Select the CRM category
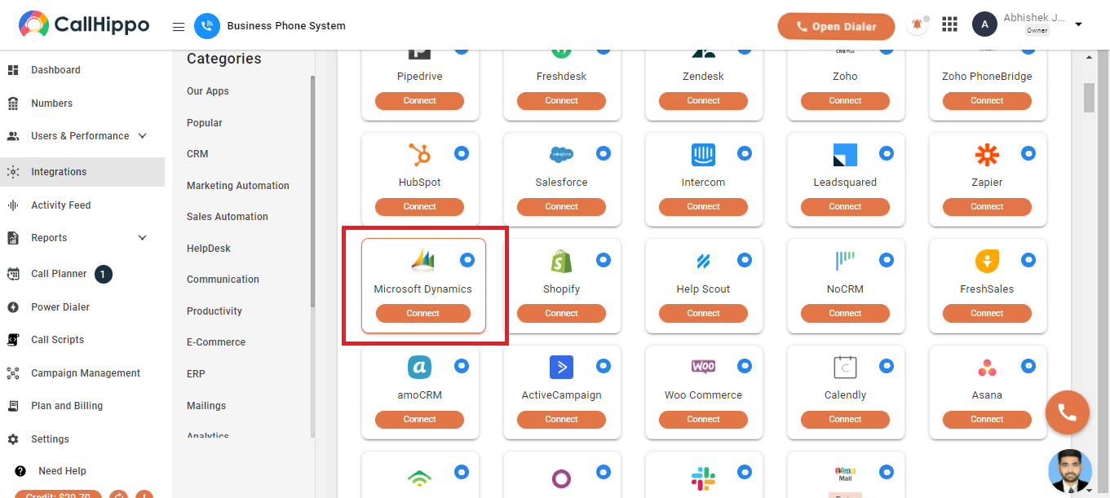Image resolution: width=1110 pixels, height=498 pixels. pyautogui.click(x=197, y=154)
